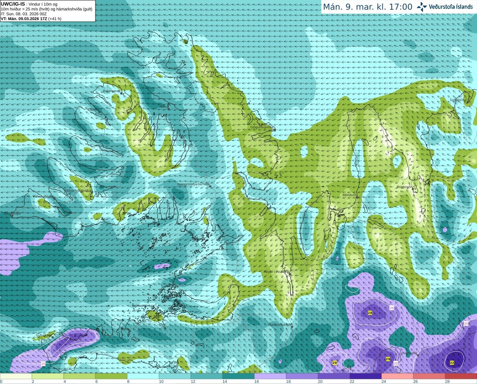Viewport: 477px width, 384px height.
Task: Click the Bergsstaðir station label
Action: [404, 187]
